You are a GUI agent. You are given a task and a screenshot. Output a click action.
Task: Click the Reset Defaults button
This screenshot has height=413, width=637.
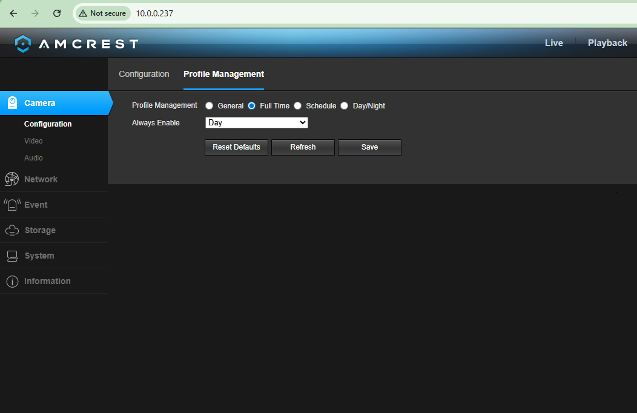[236, 147]
